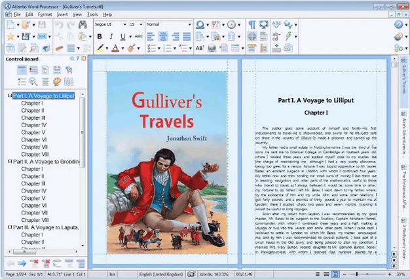Open the paint palette panel in Control Board
The width and height of the screenshot is (410, 279).
tap(57, 82)
